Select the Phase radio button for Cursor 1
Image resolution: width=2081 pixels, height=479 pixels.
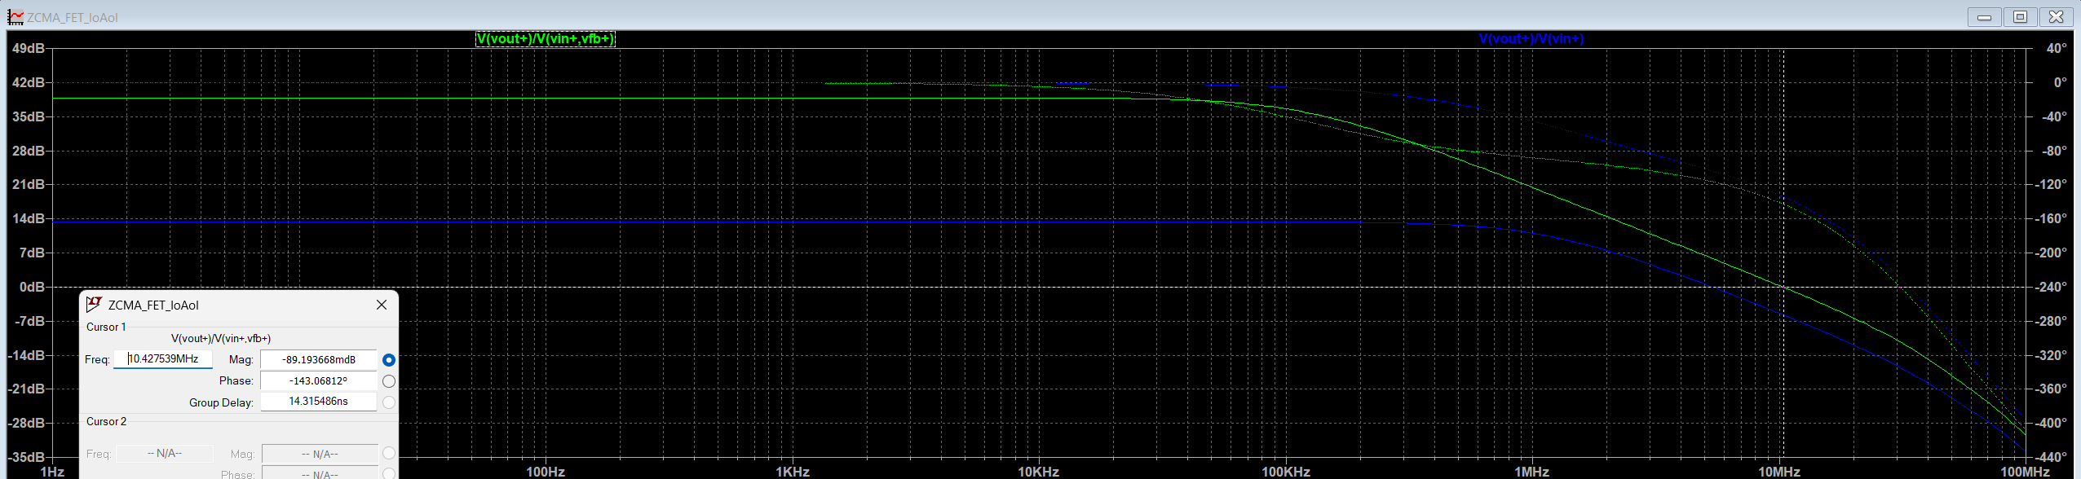389,381
